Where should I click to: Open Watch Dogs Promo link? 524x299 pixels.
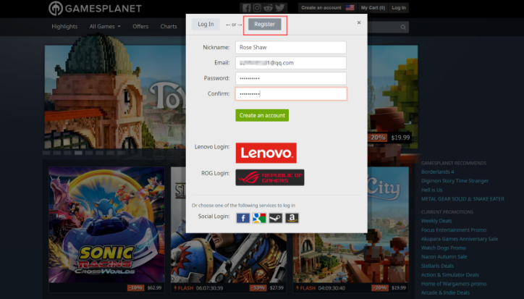[444, 248]
